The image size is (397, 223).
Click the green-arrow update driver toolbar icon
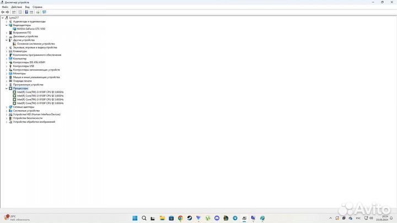(x=37, y=12)
